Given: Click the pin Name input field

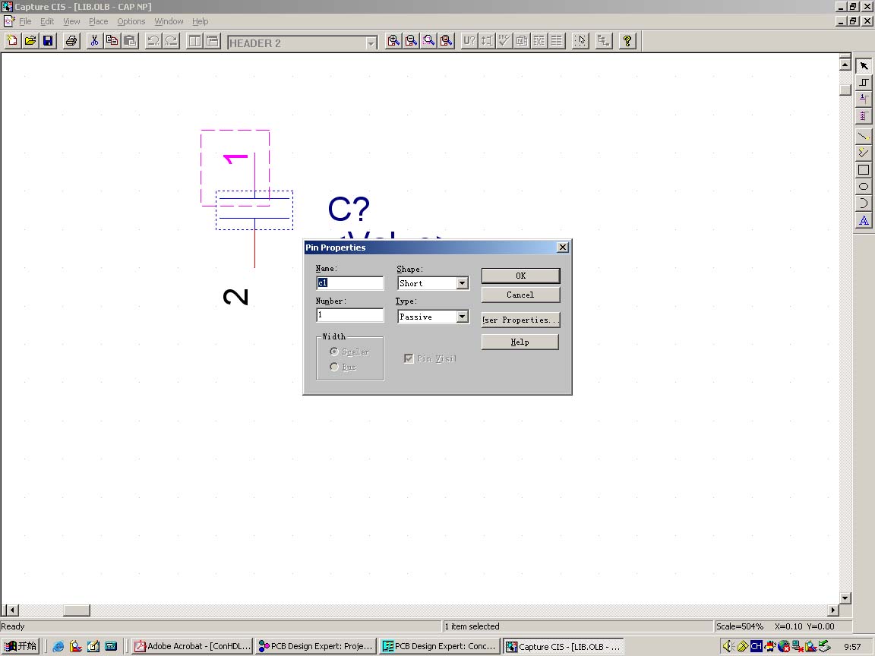Looking at the screenshot, I should click(350, 282).
